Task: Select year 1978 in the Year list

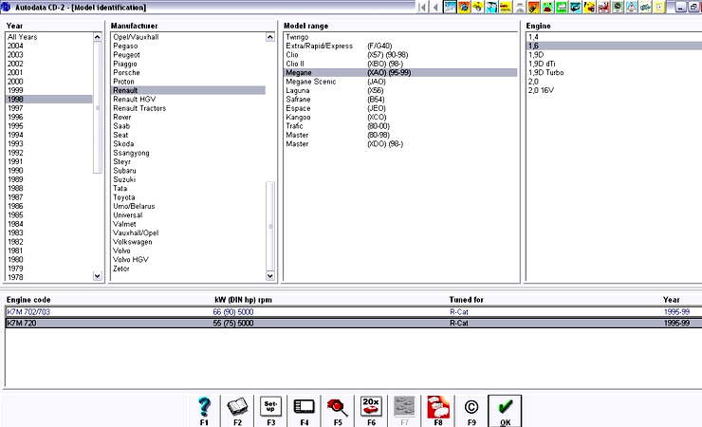Action: click(x=48, y=277)
